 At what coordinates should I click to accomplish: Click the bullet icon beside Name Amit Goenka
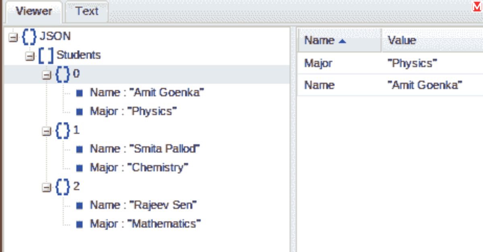pyautogui.click(x=79, y=93)
